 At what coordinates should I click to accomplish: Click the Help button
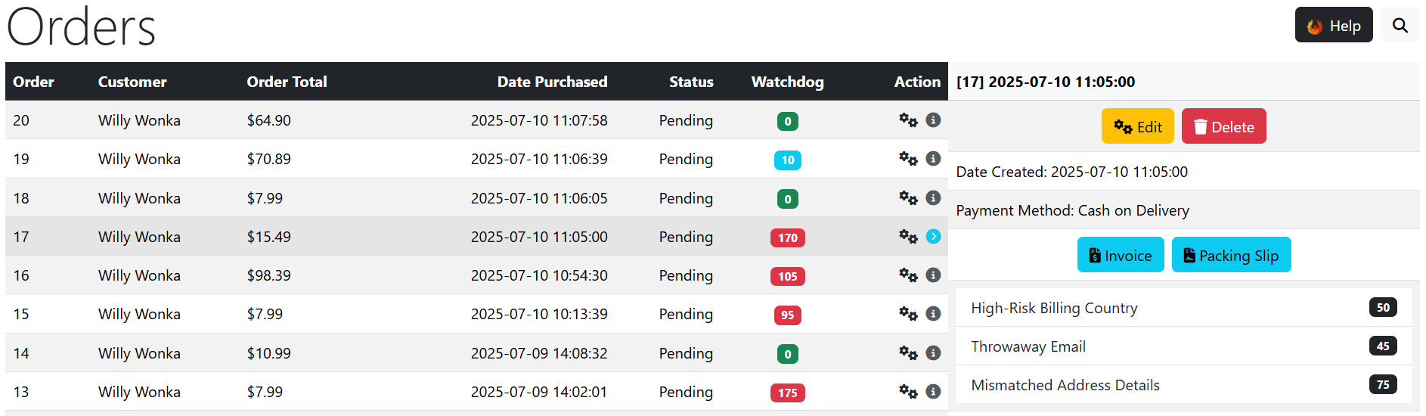pyautogui.click(x=1333, y=26)
